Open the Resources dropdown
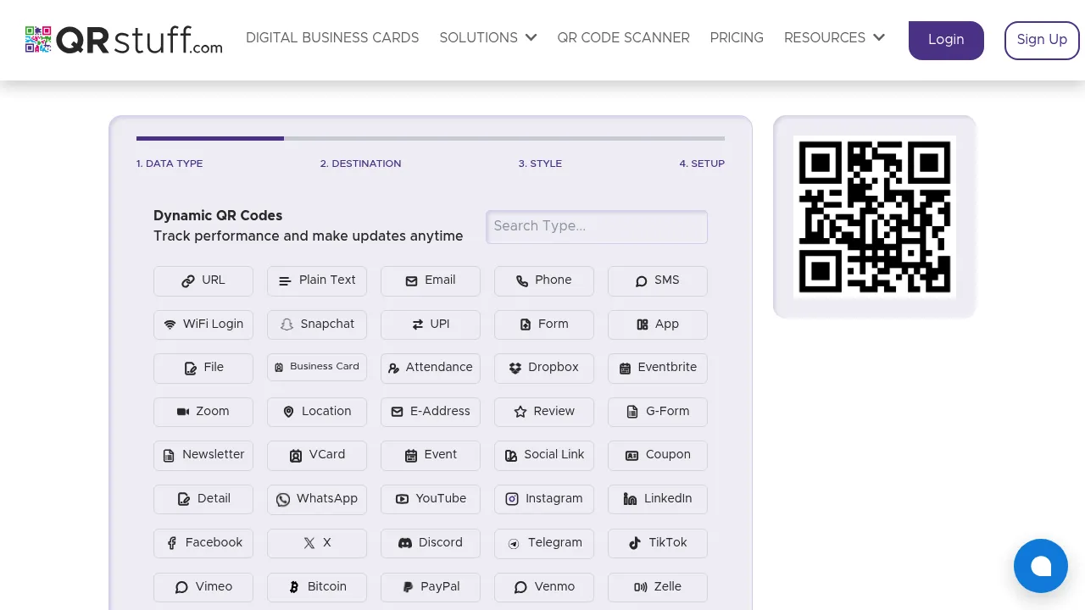 point(834,38)
